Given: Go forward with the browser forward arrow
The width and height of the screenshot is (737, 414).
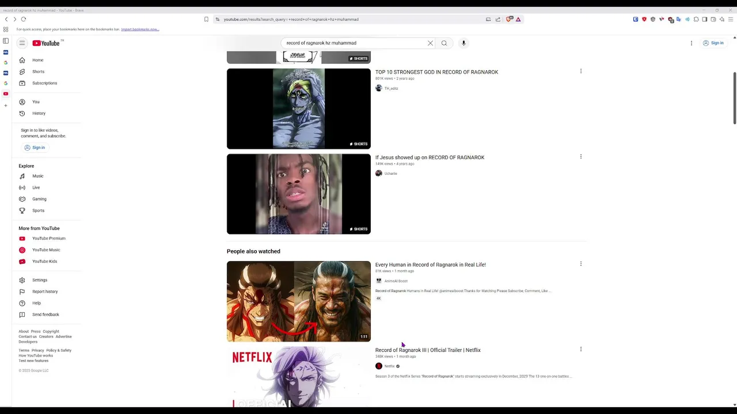Looking at the screenshot, I should pyautogui.click(x=15, y=19).
